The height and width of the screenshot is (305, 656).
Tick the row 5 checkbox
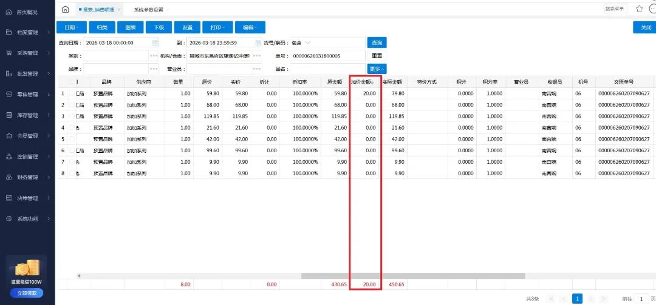(x=72, y=139)
